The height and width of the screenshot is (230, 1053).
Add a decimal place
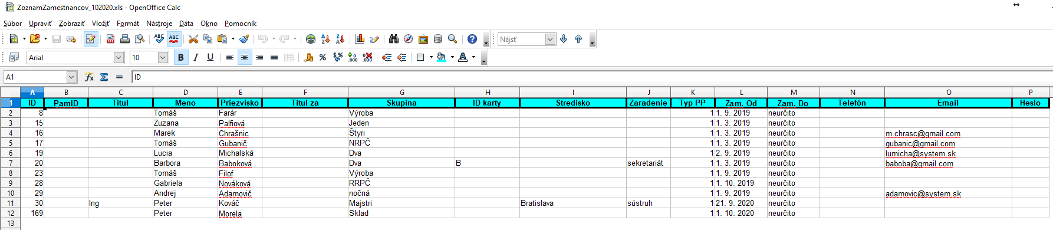pyautogui.click(x=353, y=57)
